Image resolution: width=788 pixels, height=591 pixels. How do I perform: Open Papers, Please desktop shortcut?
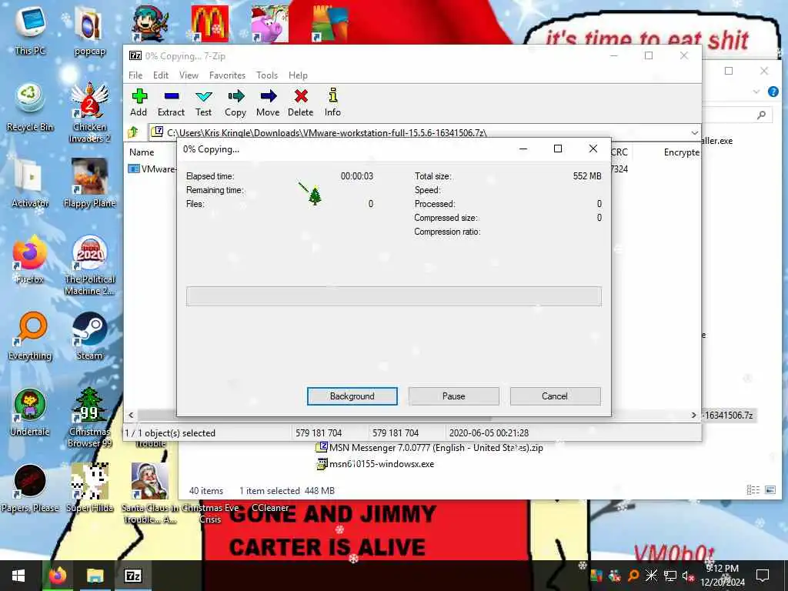[30, 489]
